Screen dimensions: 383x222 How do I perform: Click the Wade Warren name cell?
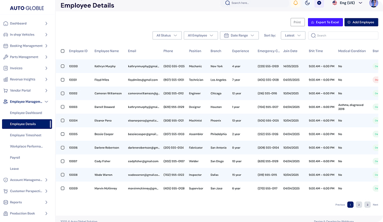(103, 175)
